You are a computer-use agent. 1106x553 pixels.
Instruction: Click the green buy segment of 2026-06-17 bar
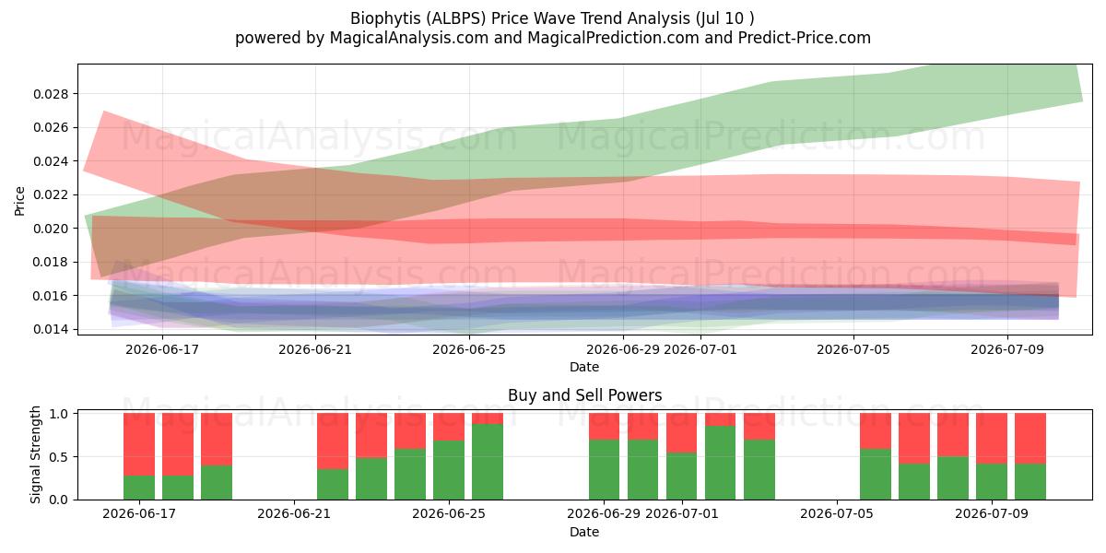tap(139, 488)
